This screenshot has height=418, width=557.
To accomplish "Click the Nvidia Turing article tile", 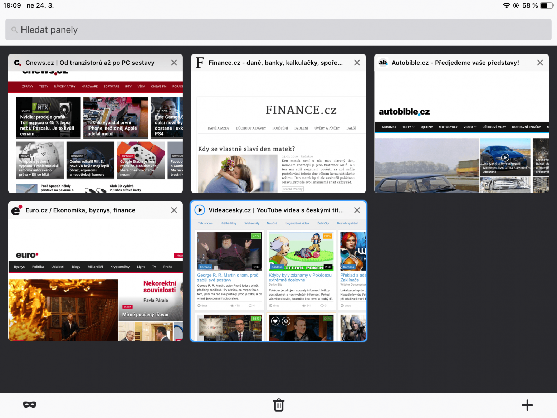I will pyautogui.click(x=48, y=118).
